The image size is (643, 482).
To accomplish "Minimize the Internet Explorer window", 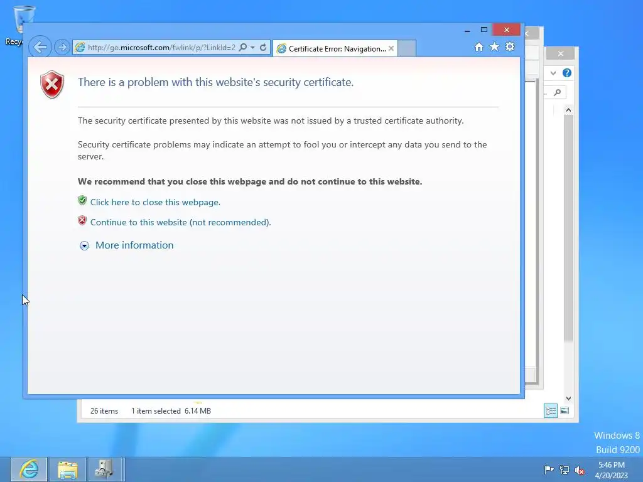I will tap(467, 30).
